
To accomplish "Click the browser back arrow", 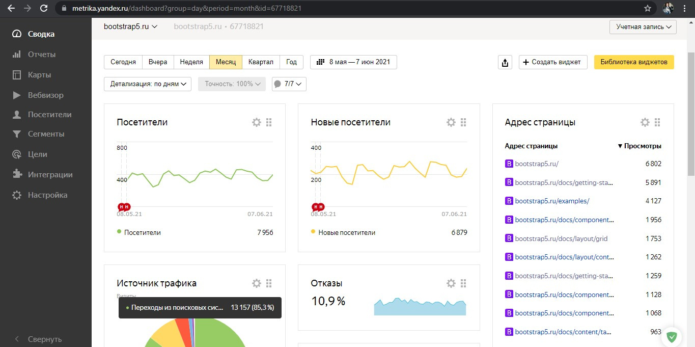I will click(11, 8).
